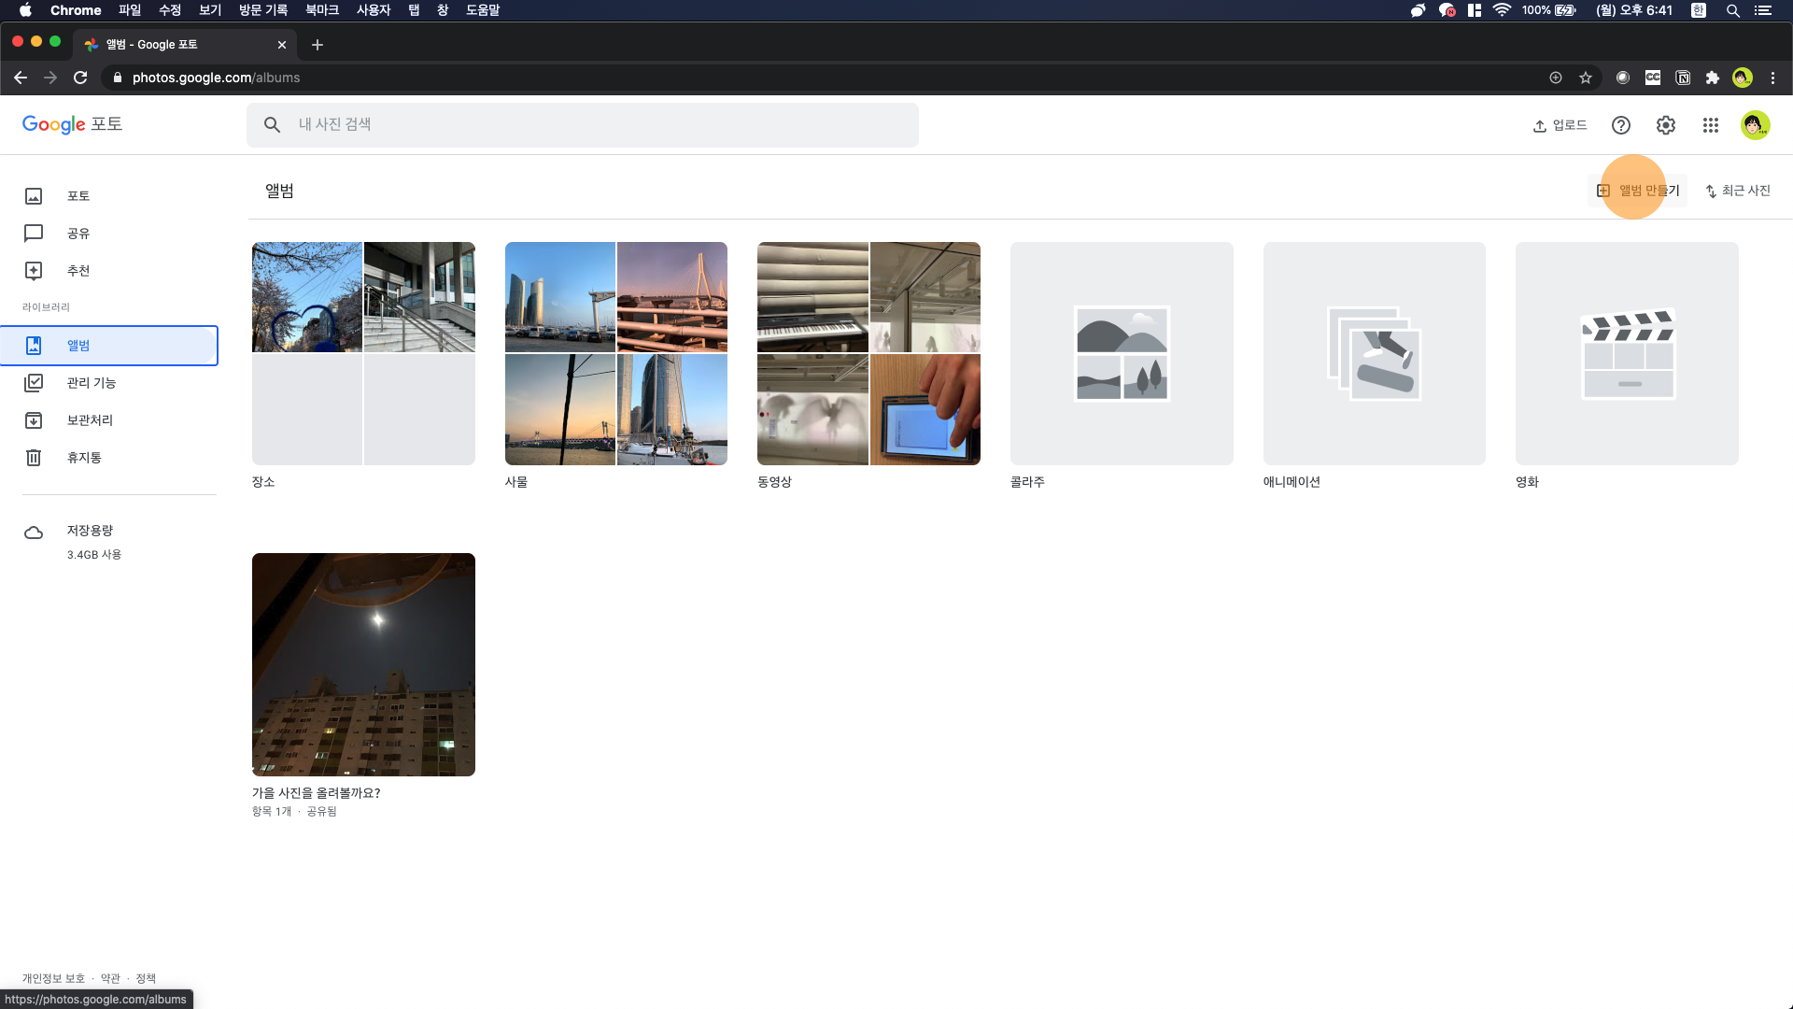Open Utilities (관리 기능) in sidebar

pyautogui.click(x=91, y=383)
